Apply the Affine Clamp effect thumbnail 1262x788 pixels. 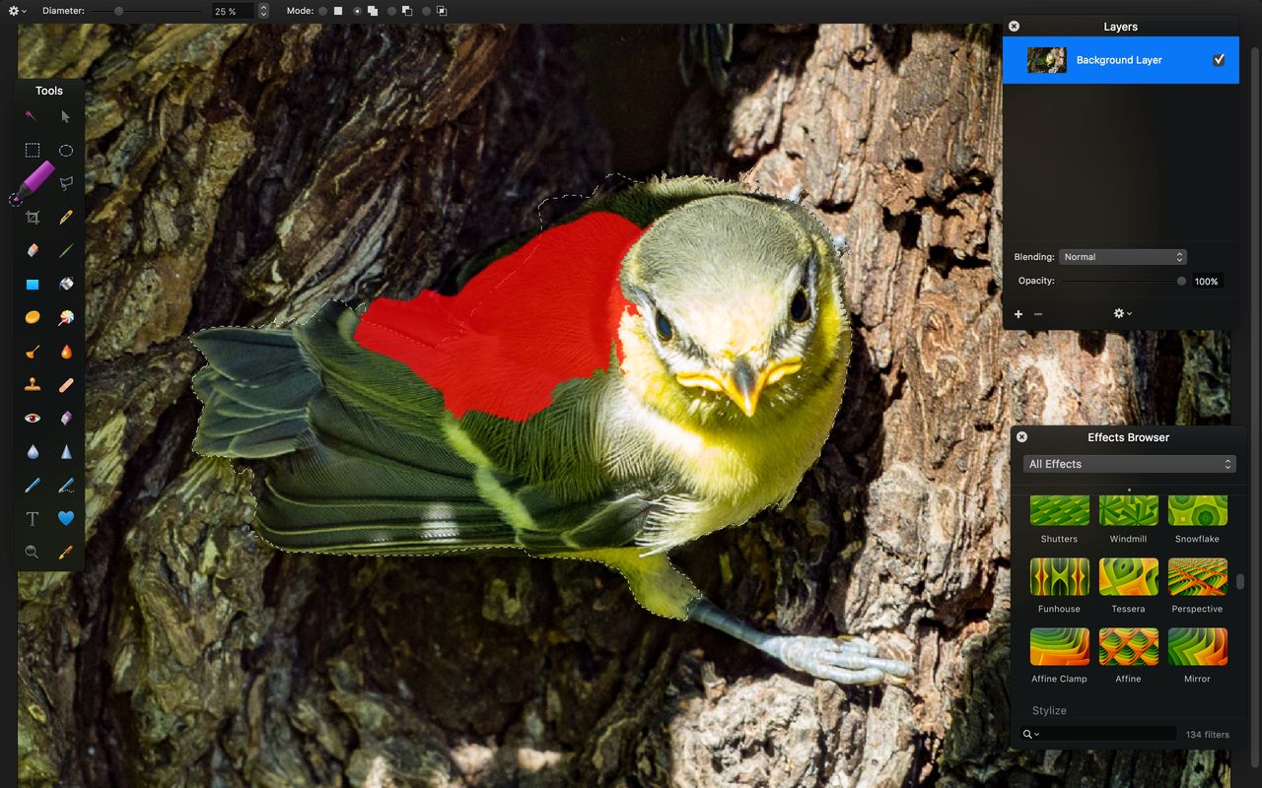(1059, 647)
